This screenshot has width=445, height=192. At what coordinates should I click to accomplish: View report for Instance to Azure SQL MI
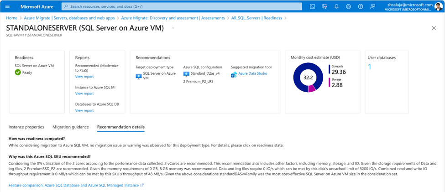(x=84, y=93)
